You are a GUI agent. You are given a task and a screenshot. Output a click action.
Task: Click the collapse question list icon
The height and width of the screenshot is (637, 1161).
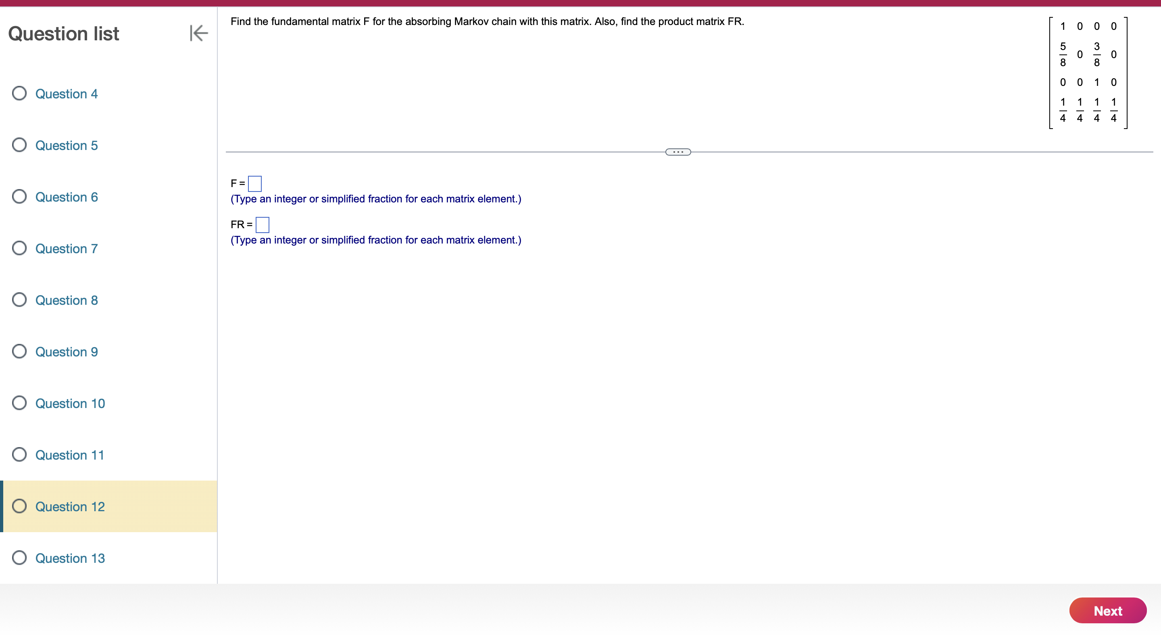[199, 33]
